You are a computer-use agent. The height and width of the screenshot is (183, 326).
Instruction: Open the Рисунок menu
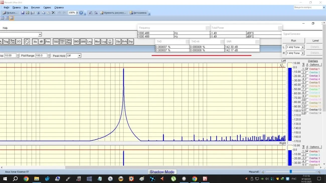coord(35,7)
